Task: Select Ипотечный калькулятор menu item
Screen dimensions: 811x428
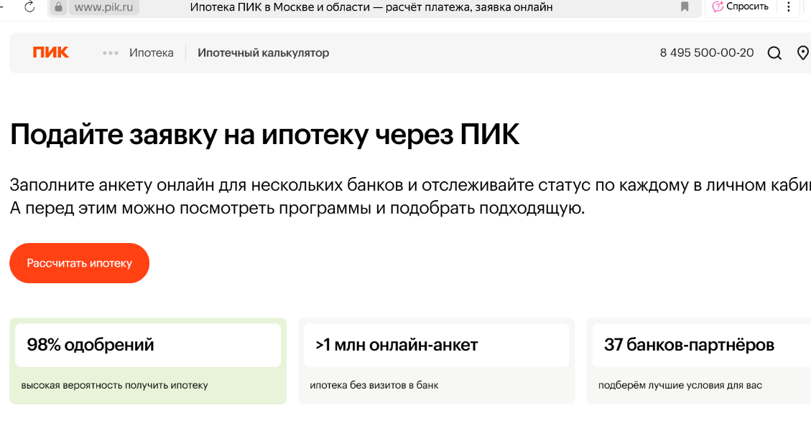Action: (x=263, y=52)
